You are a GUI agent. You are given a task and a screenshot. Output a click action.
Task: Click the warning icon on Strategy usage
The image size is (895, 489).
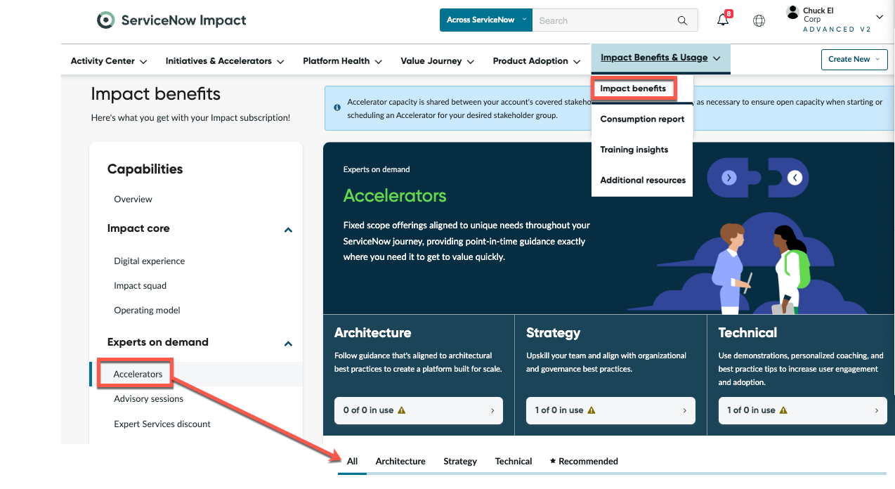tap(592, 410)
